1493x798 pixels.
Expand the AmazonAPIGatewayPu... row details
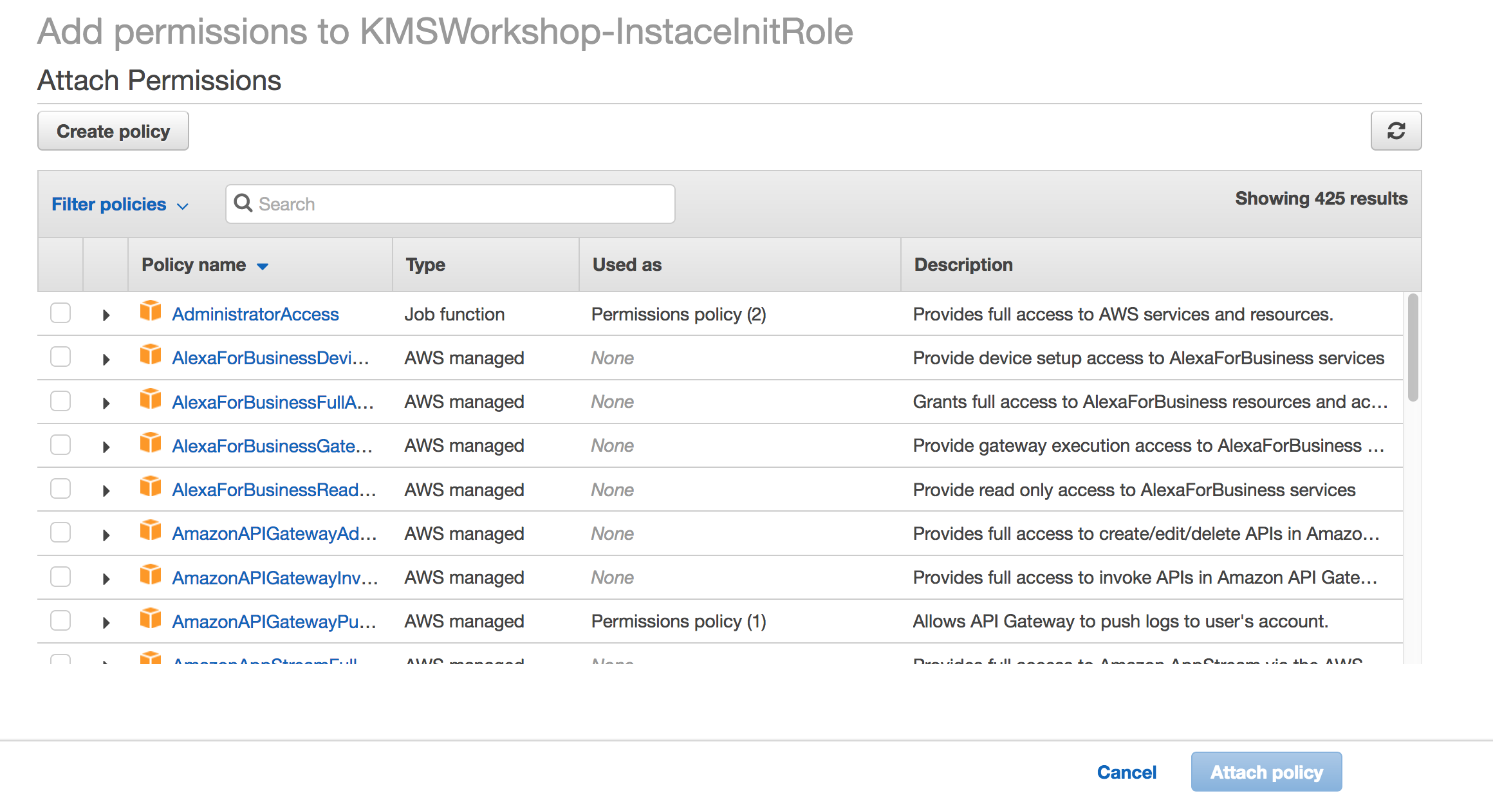pos(106,623)
